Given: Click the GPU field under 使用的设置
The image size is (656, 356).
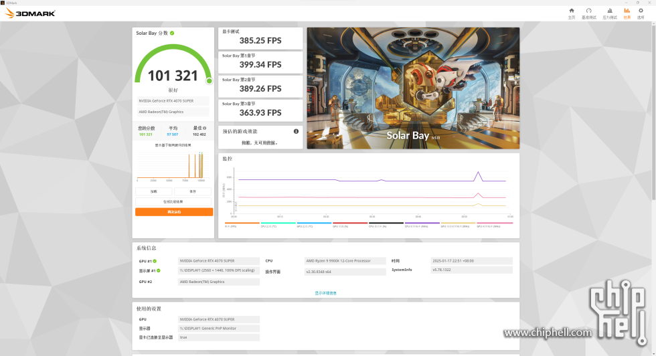Looking at the screenshot, I should click(219, 320).
